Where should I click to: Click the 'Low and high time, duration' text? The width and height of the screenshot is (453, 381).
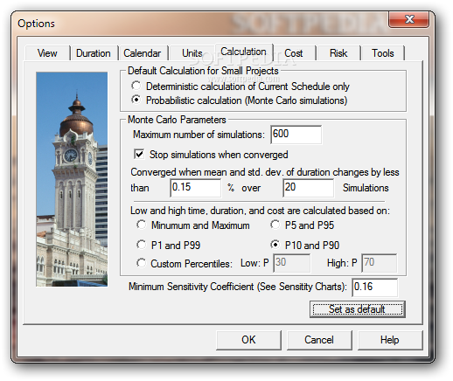pyautogui.click(x=260, y=211)
